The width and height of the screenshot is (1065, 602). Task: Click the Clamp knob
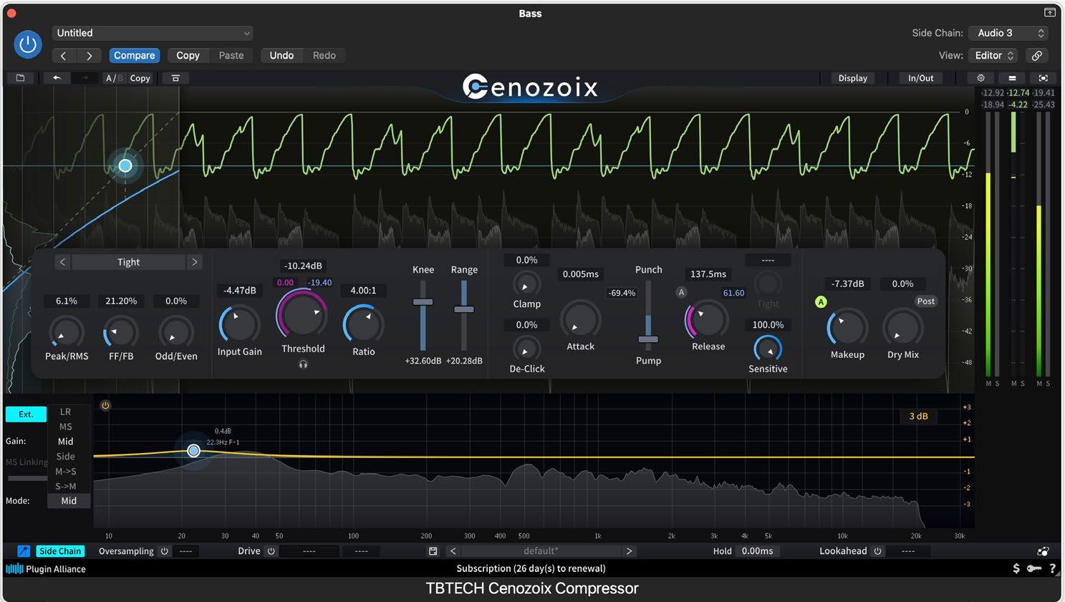point(526,284)
